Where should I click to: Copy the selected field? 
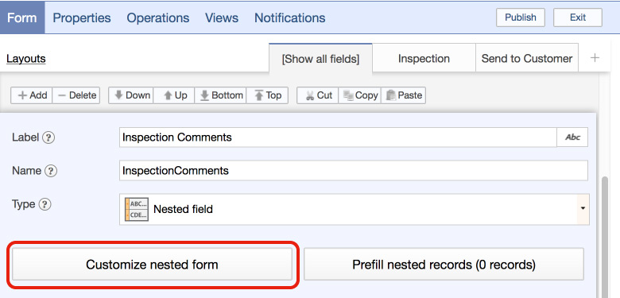[360, 95]
